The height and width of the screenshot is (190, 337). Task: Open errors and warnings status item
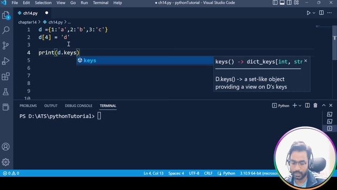[11, 173]
